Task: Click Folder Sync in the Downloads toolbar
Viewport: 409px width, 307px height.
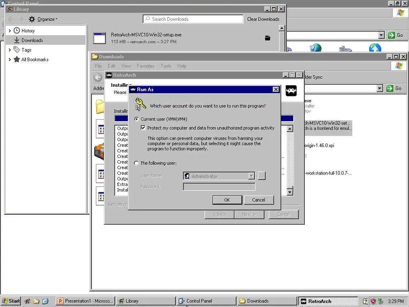Action: 314,77
